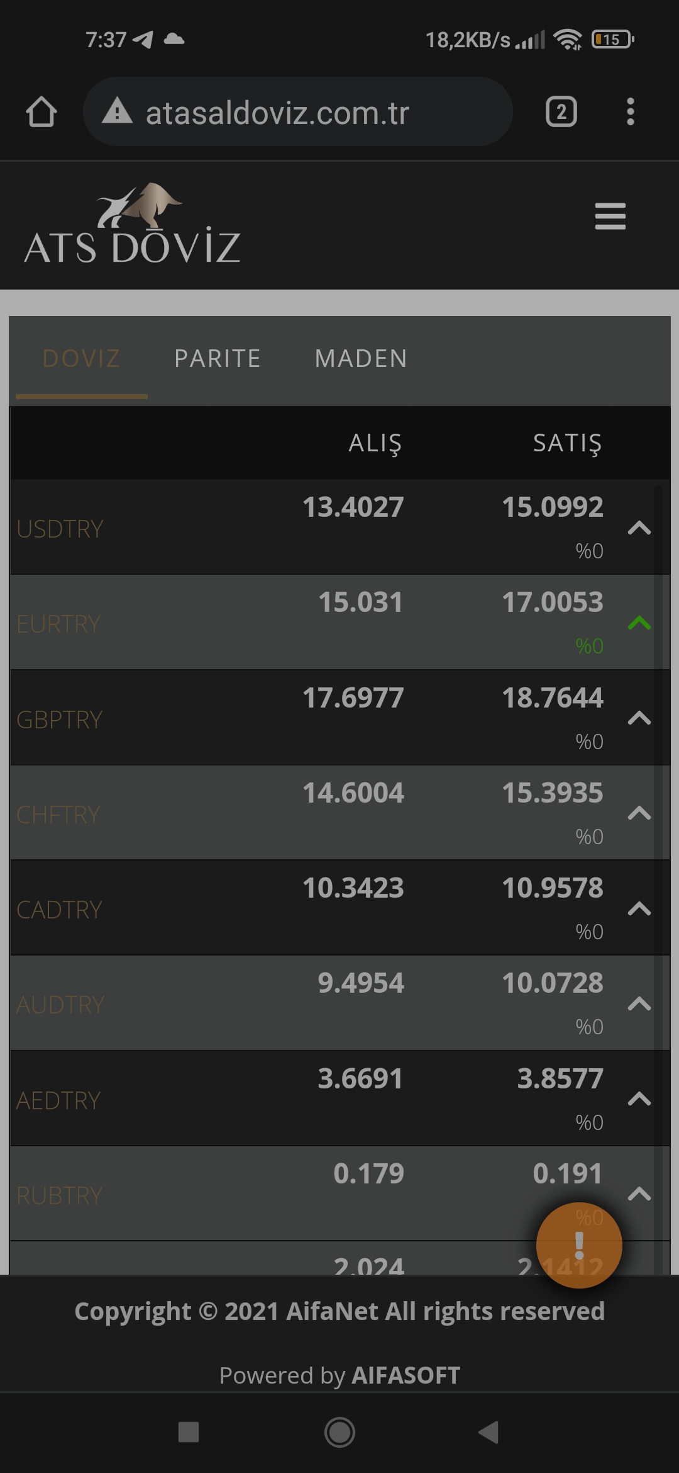Tap the not-secure warning triangle icon

(117, 112)
